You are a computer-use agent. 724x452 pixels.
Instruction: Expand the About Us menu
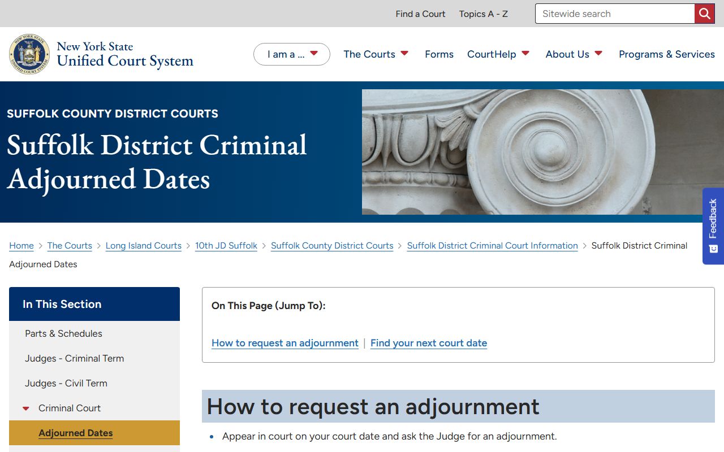[574, 54]
